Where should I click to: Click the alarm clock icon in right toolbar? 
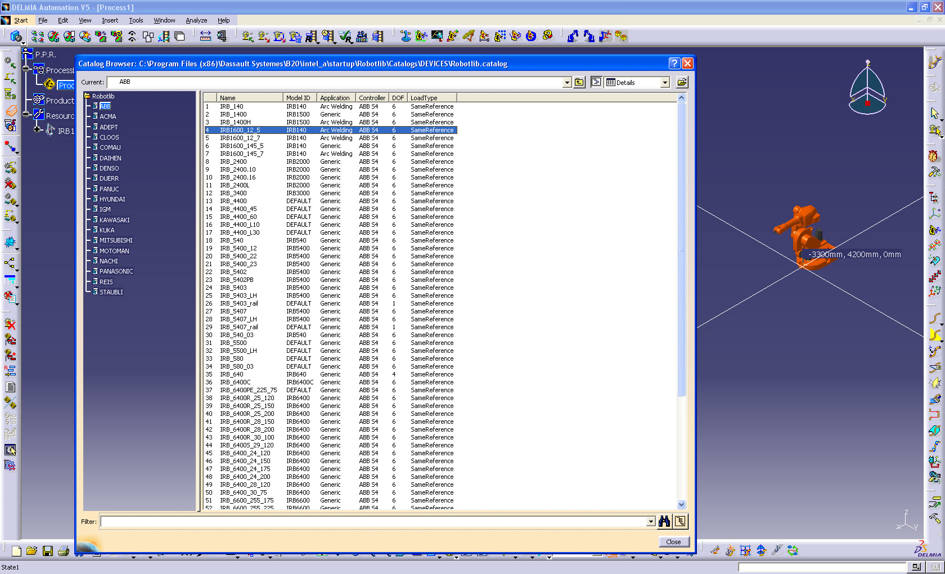(x=934, y=156)
